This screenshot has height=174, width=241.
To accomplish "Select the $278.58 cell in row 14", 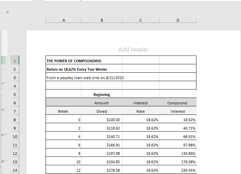I will pos(102,170).
